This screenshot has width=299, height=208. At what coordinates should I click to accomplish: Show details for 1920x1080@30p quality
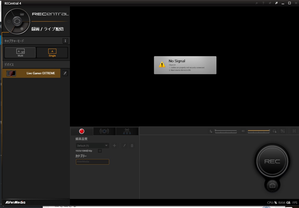pyautogui.click(x=100, y=151)
